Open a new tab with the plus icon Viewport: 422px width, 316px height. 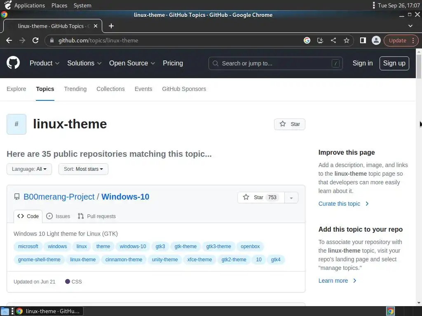[x=111, y=26]
